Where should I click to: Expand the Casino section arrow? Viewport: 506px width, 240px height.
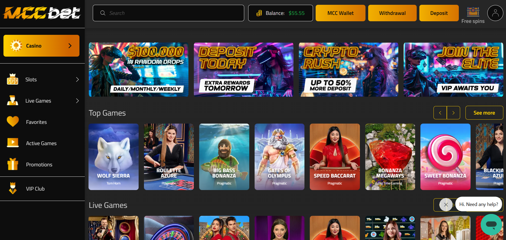(70, 46)
